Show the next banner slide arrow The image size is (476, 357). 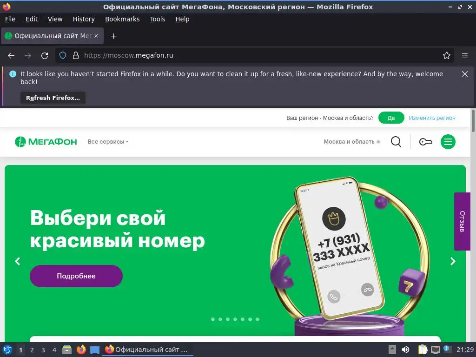coord(453,261)
